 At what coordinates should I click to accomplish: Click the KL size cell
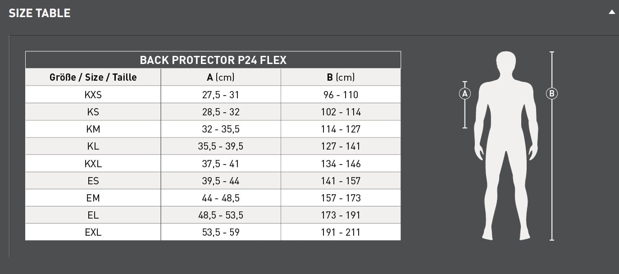tap(93, 146)
